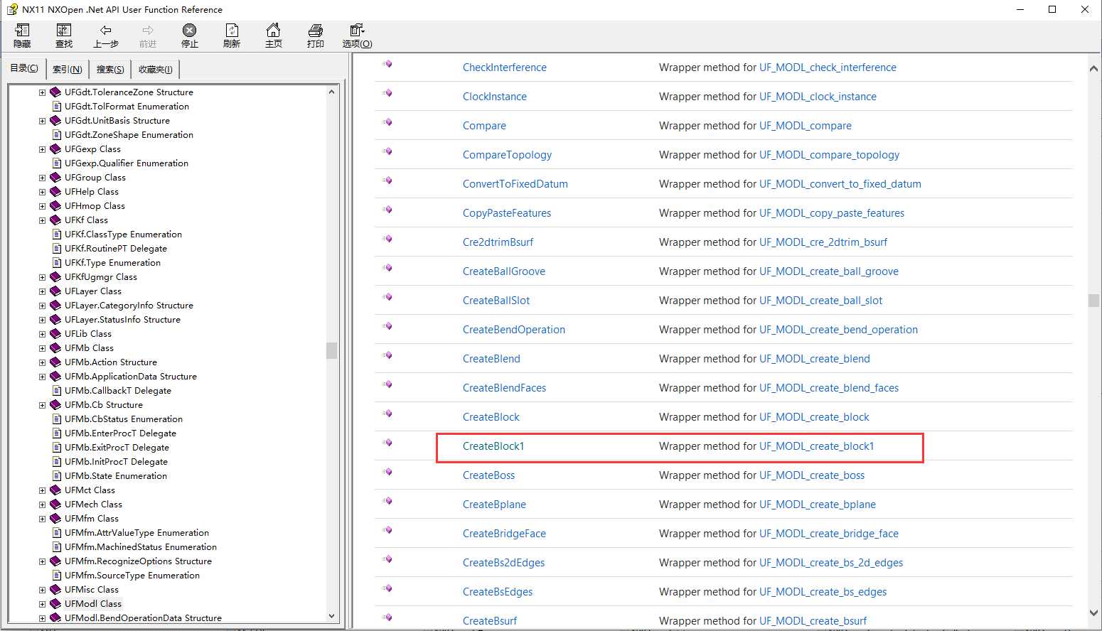Click the contents tree scroll up arrow
The image size is (1102, 631).
tap(331, 92)
